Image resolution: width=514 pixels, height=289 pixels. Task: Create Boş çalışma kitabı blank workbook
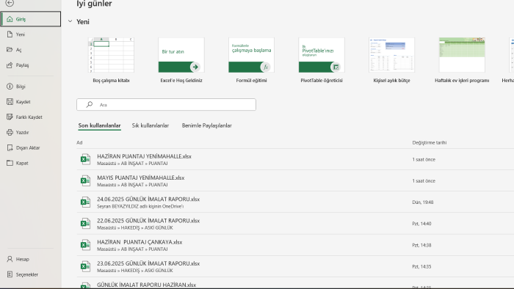(x=111, y=60)
